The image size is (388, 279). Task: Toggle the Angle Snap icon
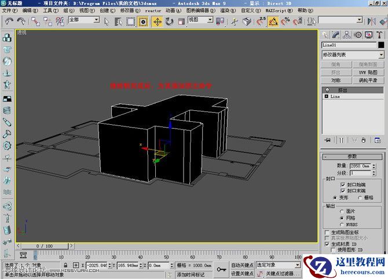(x=273, y=22)
